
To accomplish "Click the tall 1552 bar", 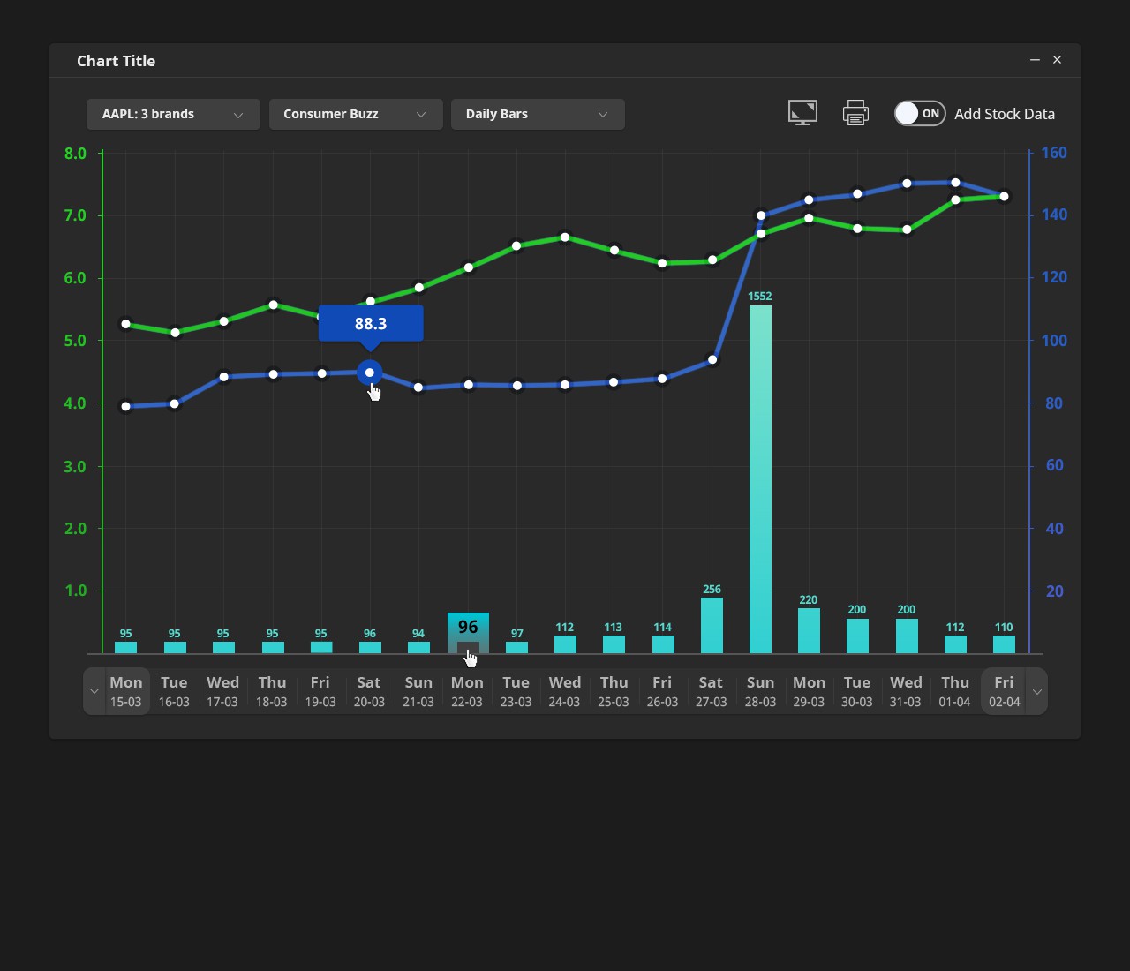I will (x=760, y=481).
